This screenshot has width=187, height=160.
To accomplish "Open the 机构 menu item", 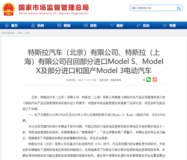I will [x=41, y=26].
